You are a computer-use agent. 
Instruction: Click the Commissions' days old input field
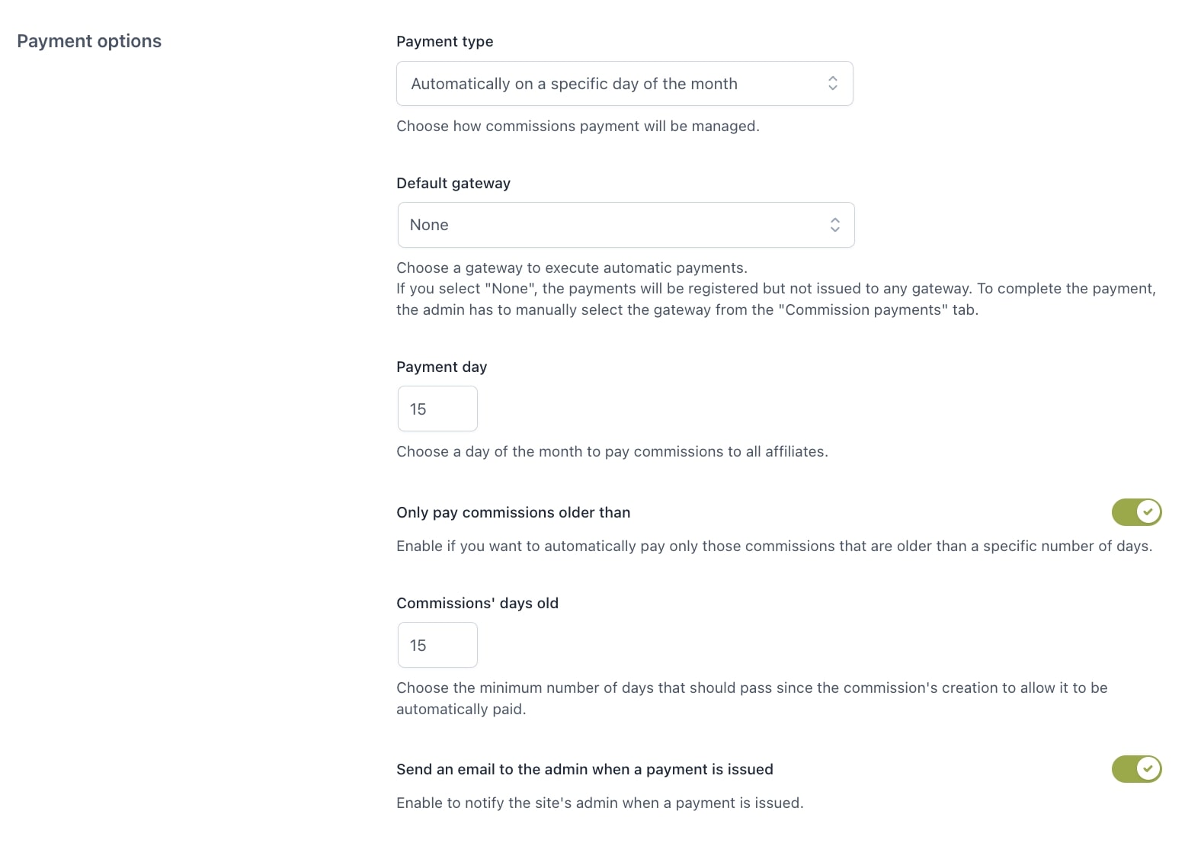click(437, 645)
